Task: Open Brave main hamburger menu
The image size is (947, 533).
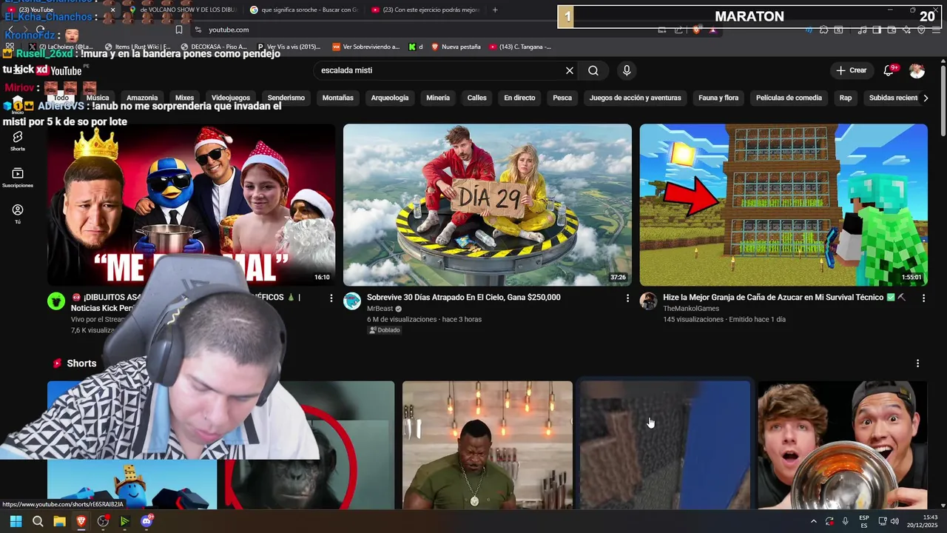Action: coord(937,30)
